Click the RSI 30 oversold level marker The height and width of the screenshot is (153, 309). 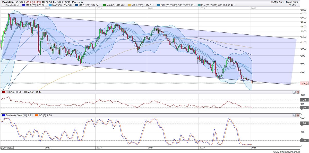pos(304,107)
